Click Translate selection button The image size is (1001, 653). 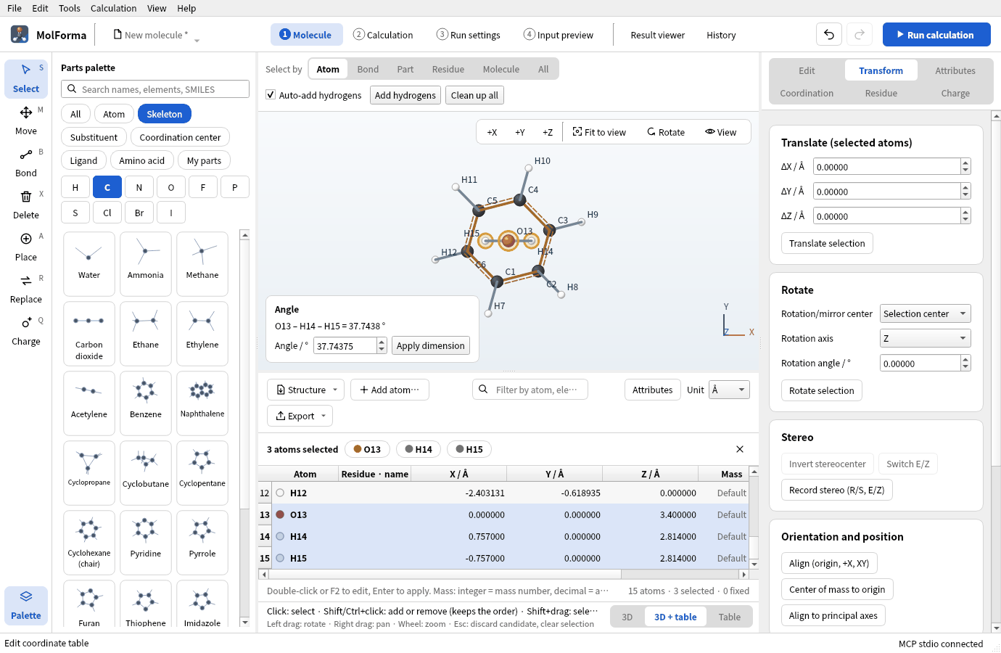(827, 243)
